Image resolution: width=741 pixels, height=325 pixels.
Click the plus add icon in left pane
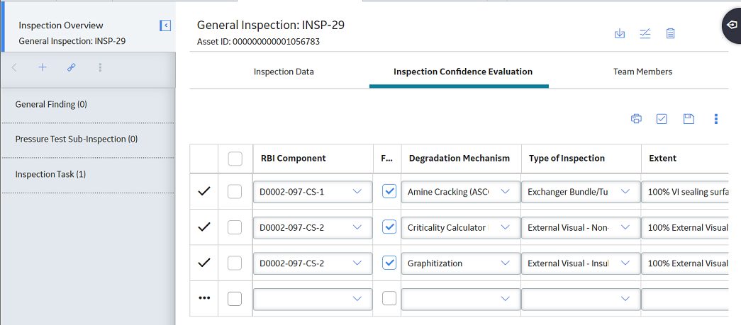coord(43,67)
